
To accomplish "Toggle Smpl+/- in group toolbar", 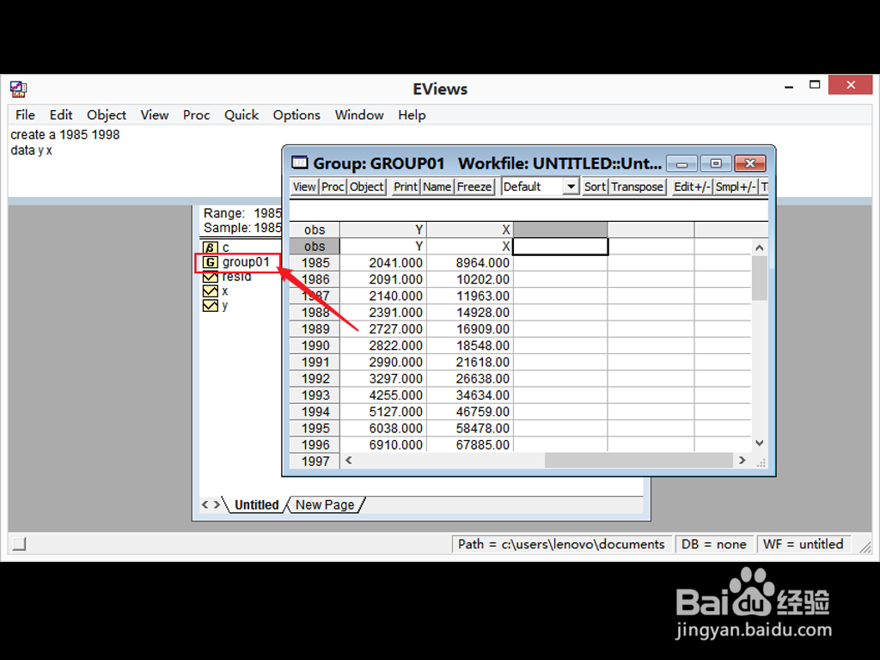I will pos(736,186).
